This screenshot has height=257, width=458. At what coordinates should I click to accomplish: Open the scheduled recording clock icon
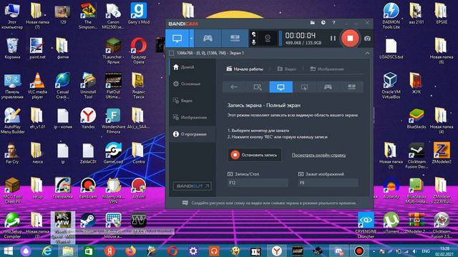coord(323,22)
